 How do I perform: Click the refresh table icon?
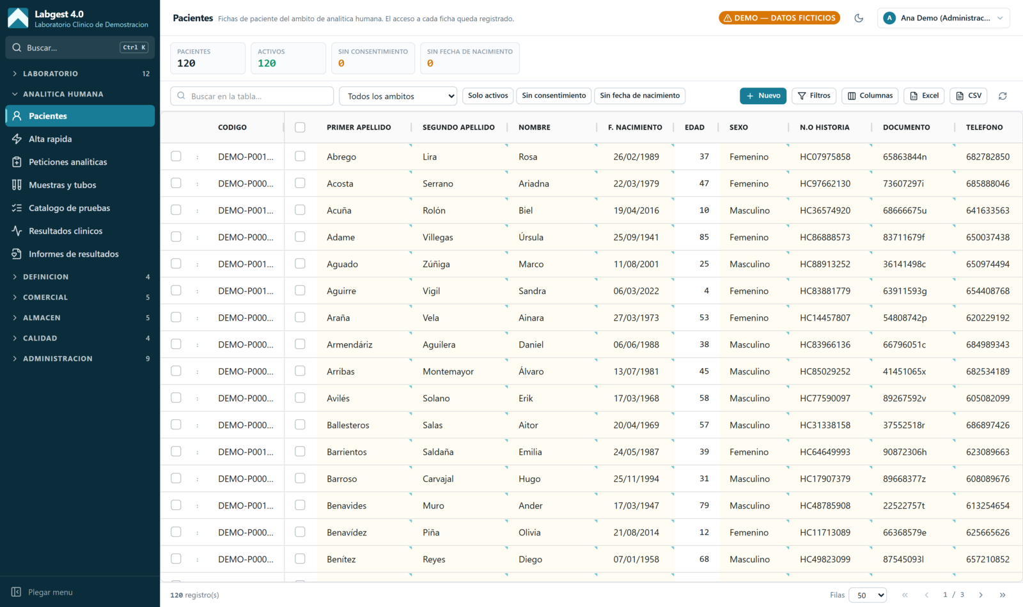pos(1003,96)
